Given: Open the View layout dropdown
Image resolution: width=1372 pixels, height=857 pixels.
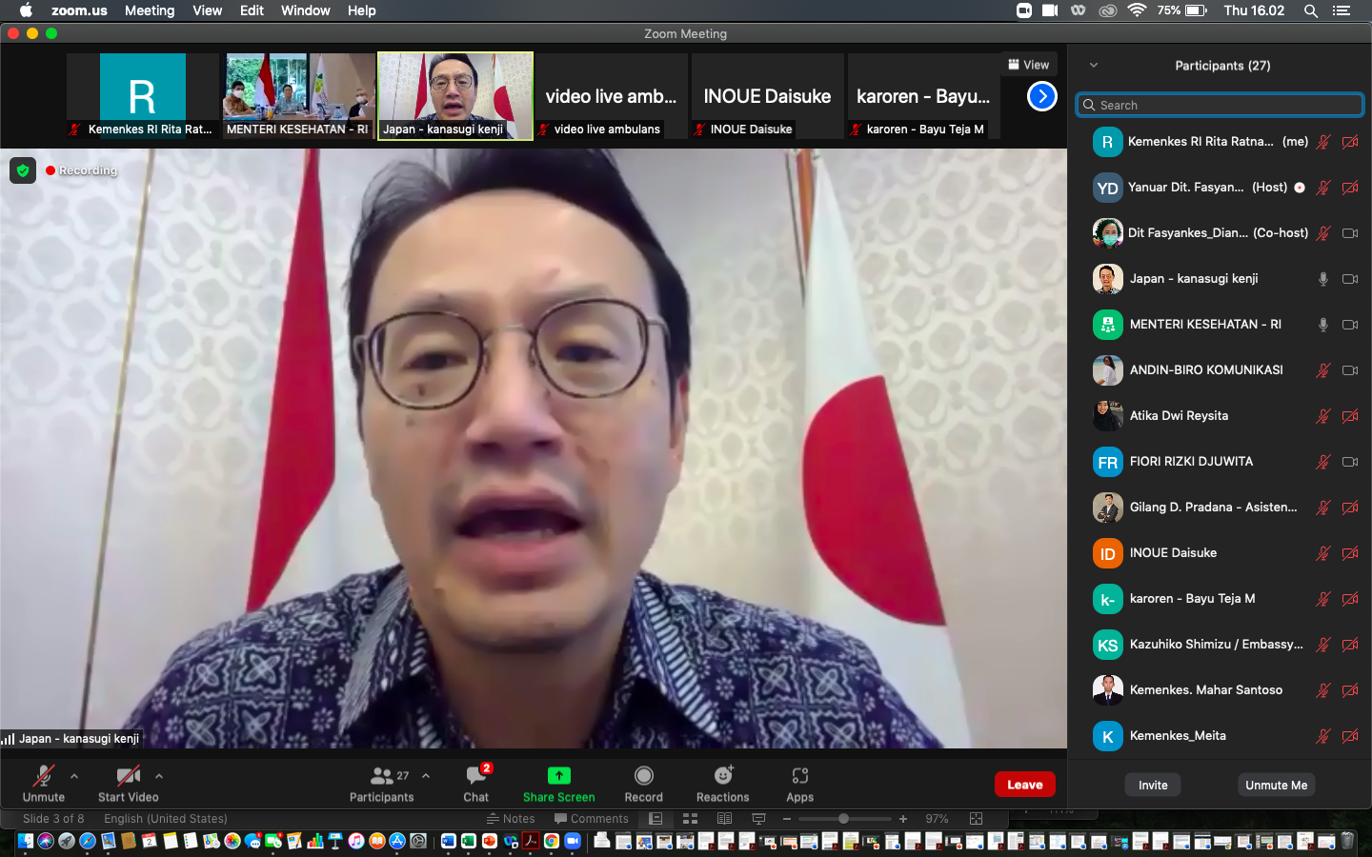Looking at the screenshot, I should tap(1029, 65).
